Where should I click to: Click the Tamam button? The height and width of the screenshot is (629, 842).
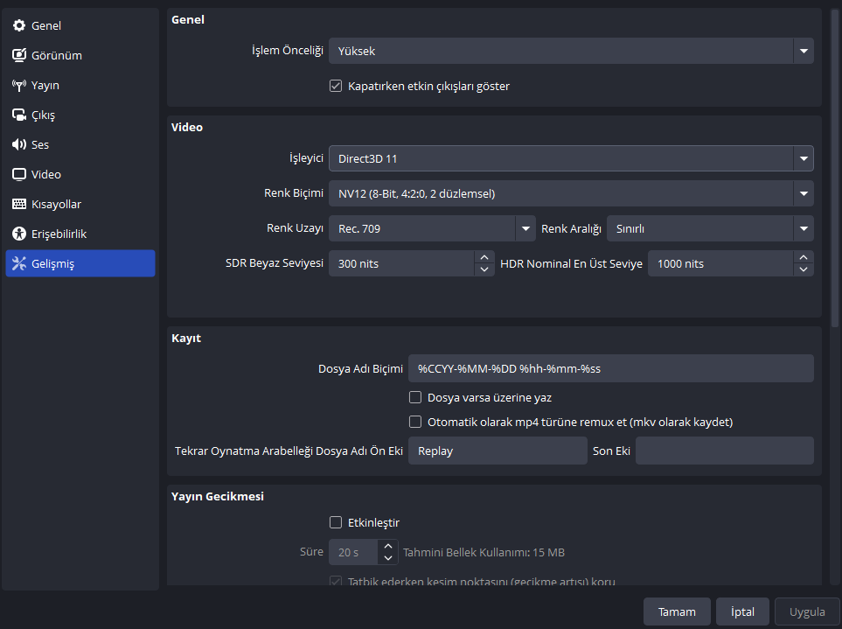676,612
